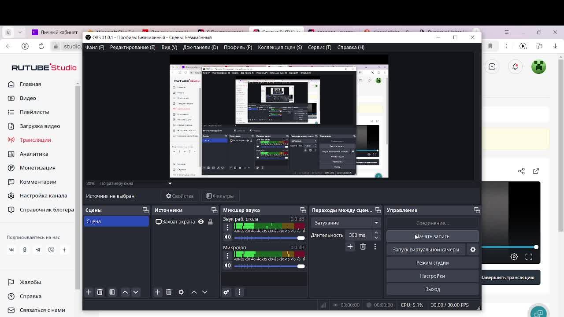Undock the Управление panel
Image resolution: width=564 pixels, height=317 pixels.
point(477,210)
